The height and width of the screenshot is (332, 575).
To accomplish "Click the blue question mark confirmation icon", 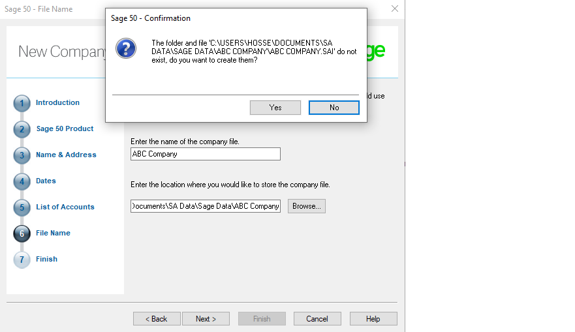I will click(x=126, y=48).
